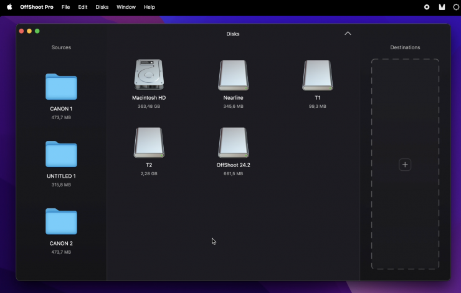
Task: Open the Help menu
Action: 149,7
